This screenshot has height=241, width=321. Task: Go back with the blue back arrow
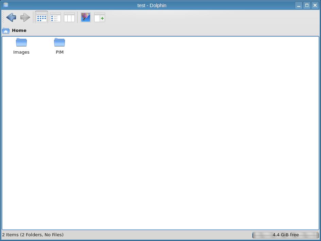coord(11,17)
